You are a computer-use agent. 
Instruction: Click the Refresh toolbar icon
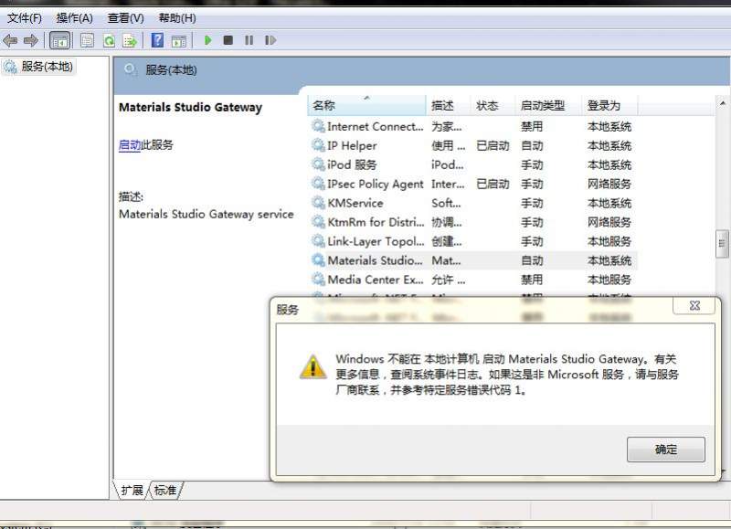(109, 40)
